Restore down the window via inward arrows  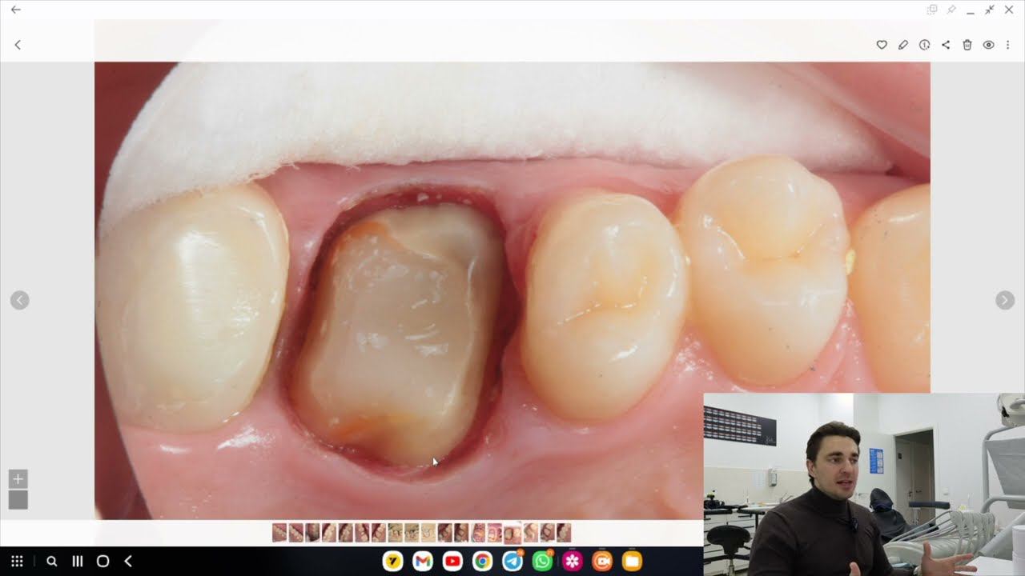(x=990, y=10)
